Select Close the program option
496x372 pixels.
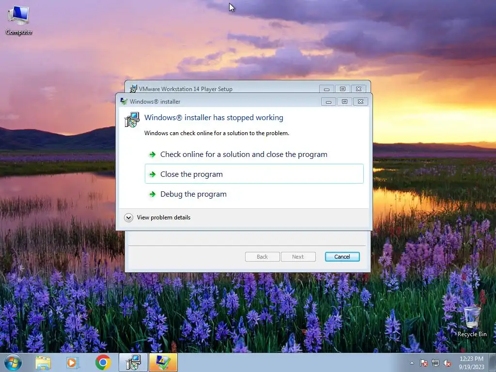coord(254,174)
